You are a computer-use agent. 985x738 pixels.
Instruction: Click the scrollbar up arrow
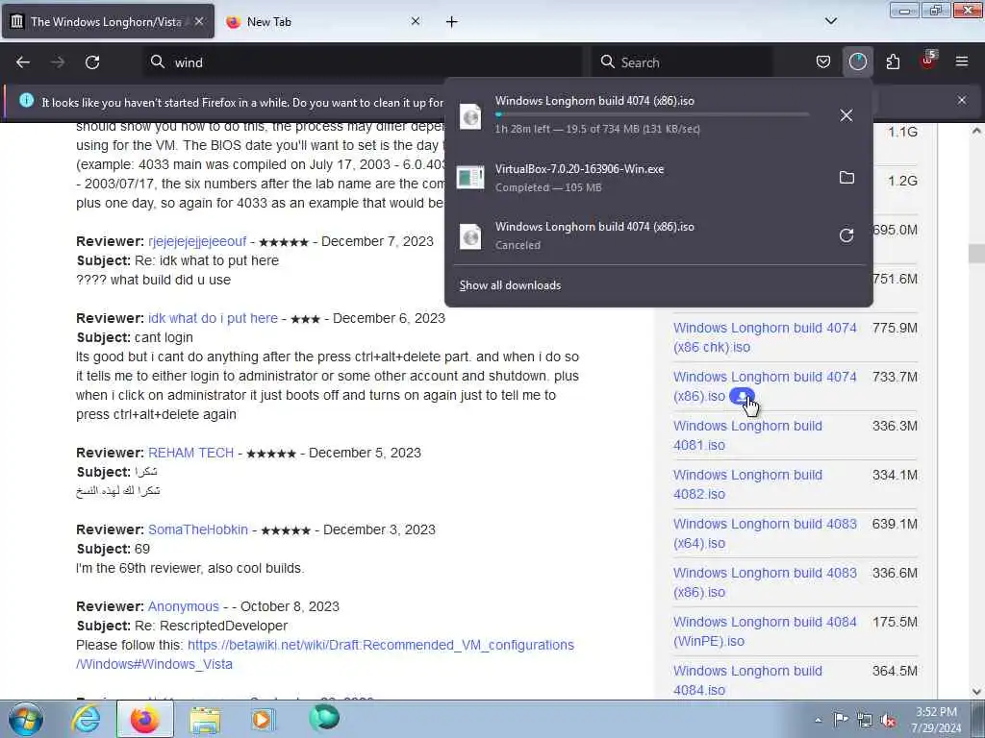point(976,131)
